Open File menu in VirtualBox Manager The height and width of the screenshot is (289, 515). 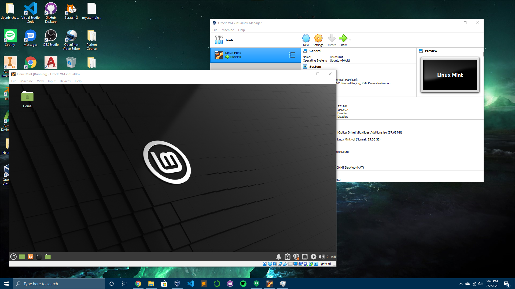coord(215,30)
